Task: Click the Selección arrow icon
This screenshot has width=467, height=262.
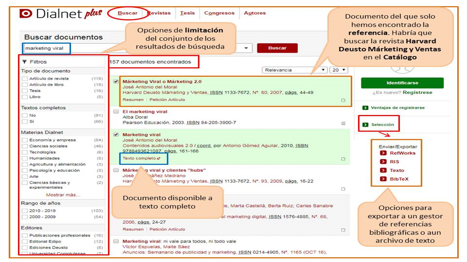Action: (365, 125)
